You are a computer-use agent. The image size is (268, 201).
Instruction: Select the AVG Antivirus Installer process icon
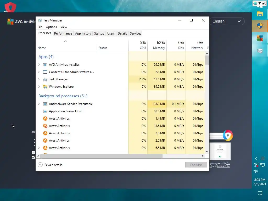(x=45, y=65)
